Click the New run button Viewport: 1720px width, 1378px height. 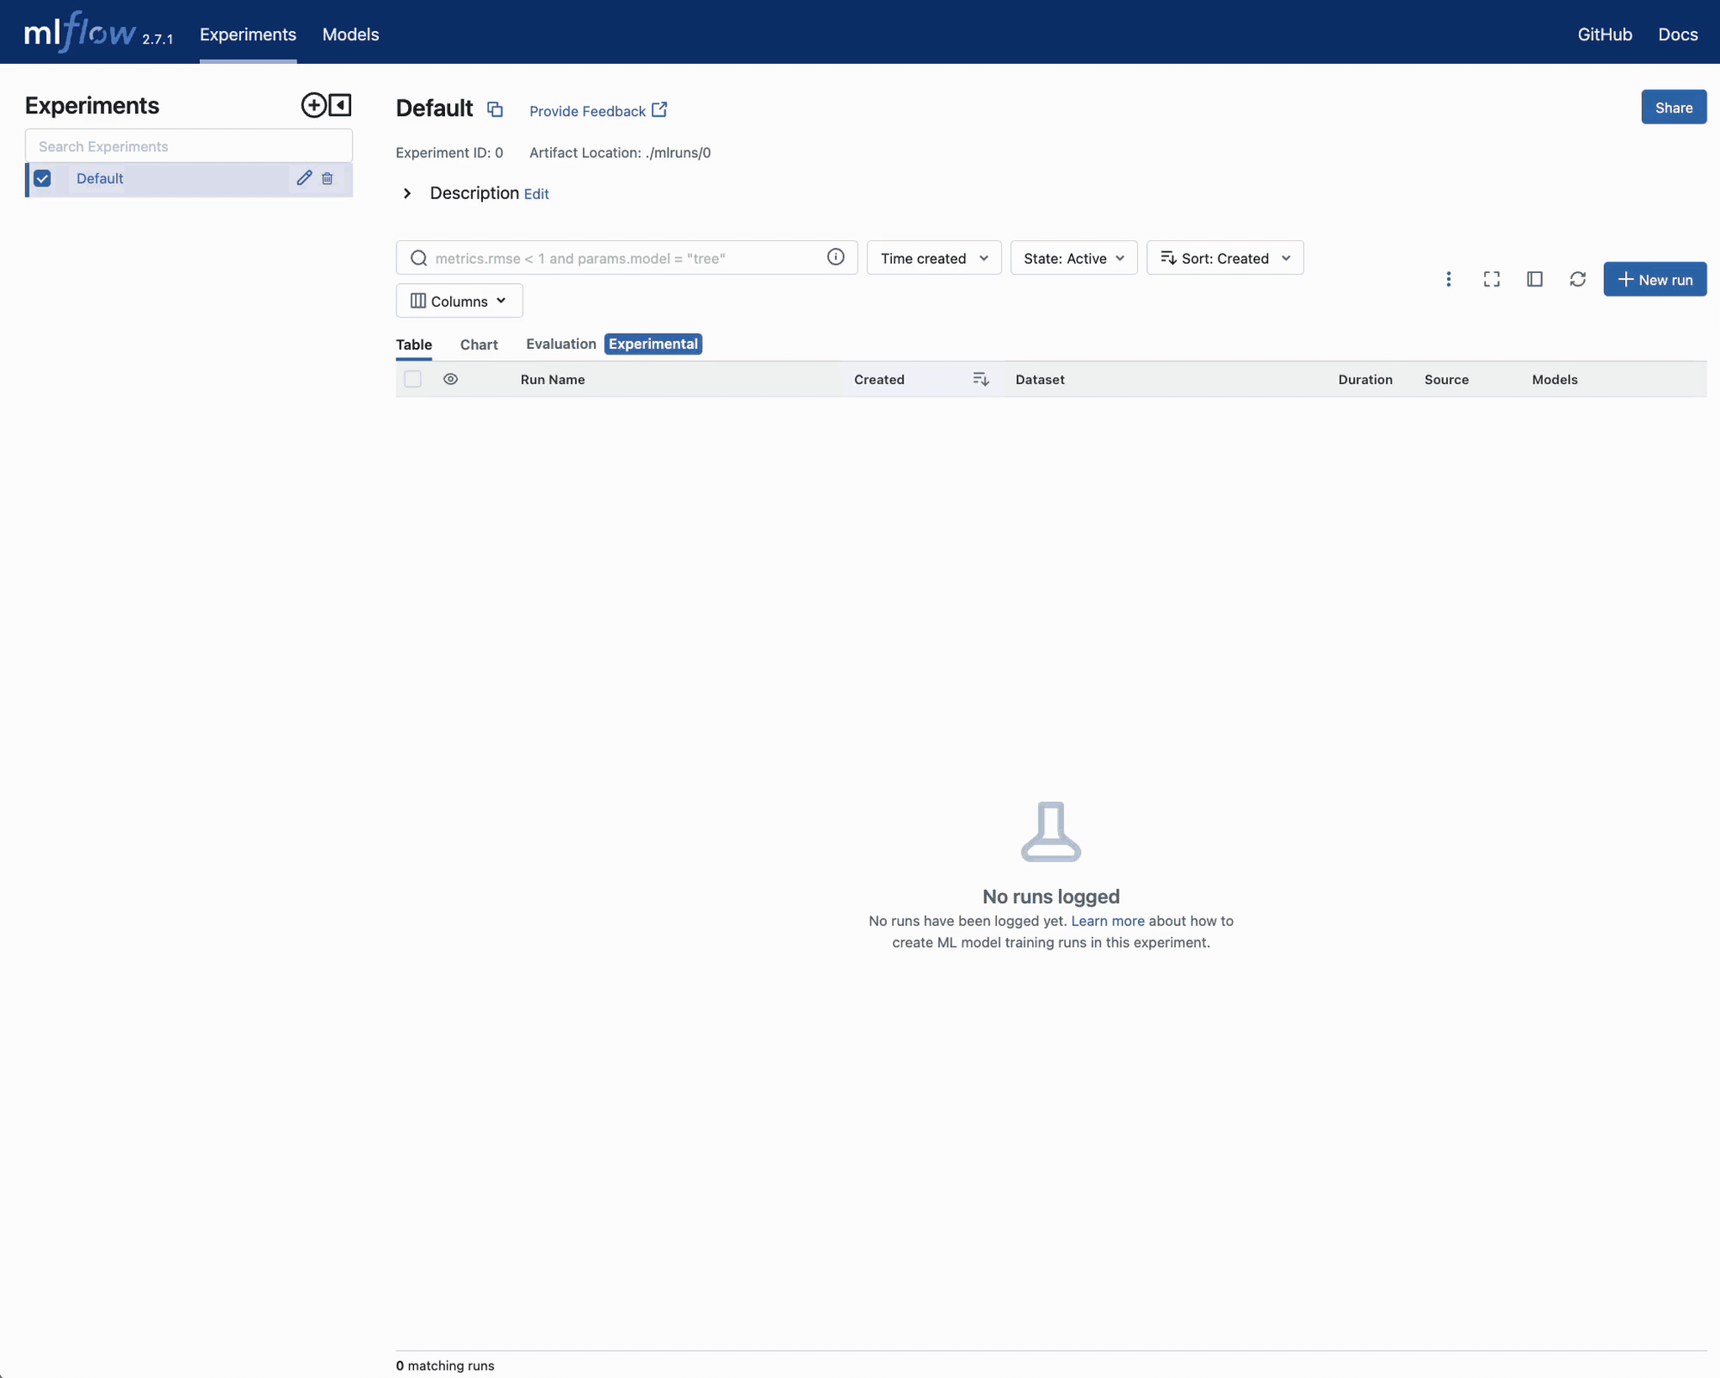pos(1654,279)
